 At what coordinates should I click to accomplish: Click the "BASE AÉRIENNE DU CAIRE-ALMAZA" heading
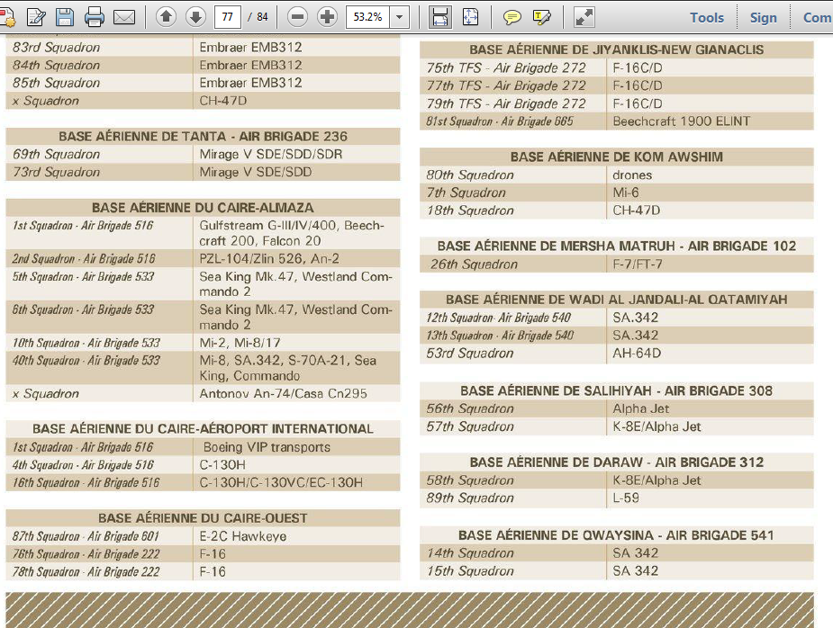coord(203,208)
